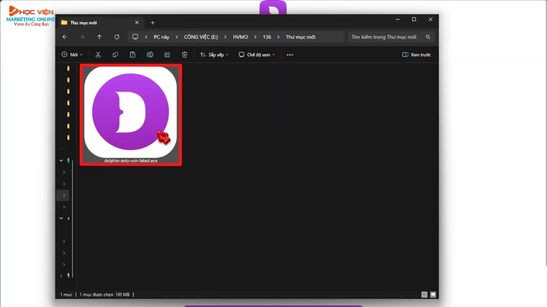Switch to details view in status bar
Viewport: 547px width, 307px height.
pyautogui.click(x=424, y=295)
